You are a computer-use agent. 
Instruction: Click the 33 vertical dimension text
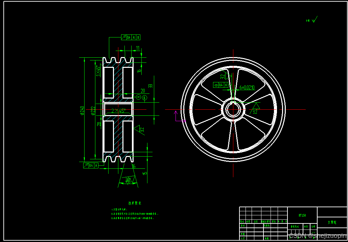[150, 86]
